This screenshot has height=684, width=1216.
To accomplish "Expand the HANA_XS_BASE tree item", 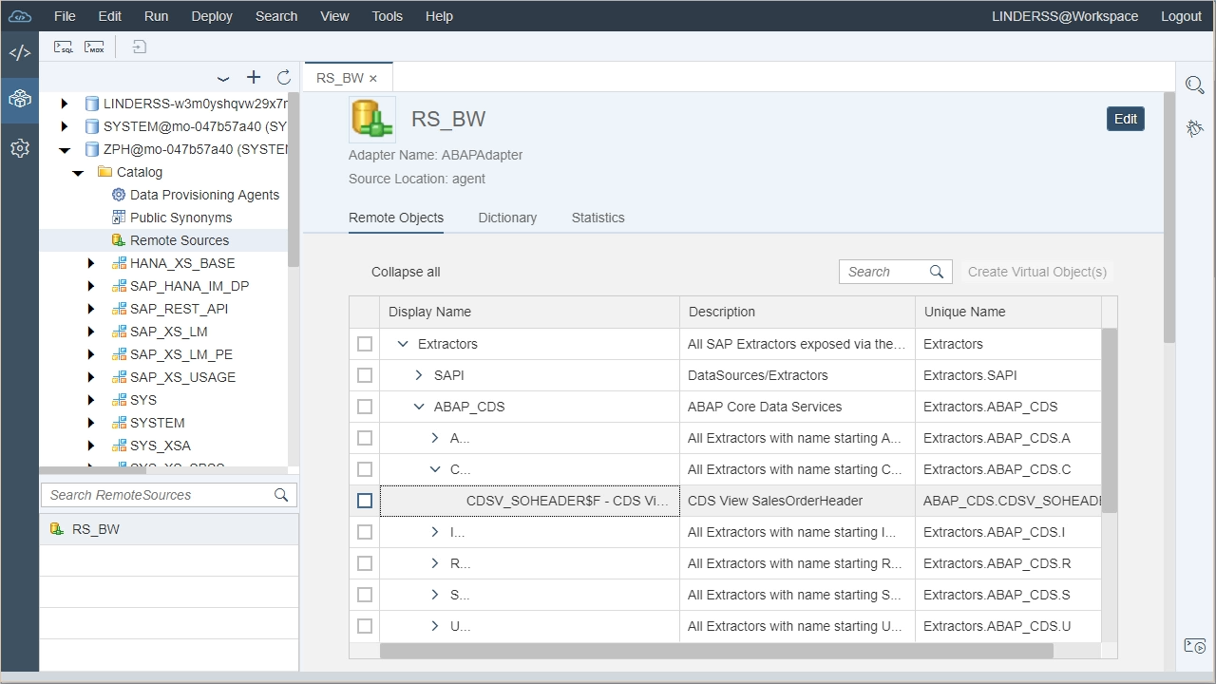I will (90, 263).
